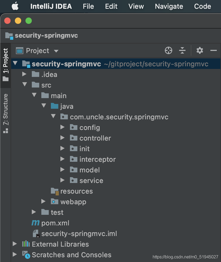
Task: Toggle the 1: Project tool window tab
Action: pyautogui.click(x=6, y=64)
